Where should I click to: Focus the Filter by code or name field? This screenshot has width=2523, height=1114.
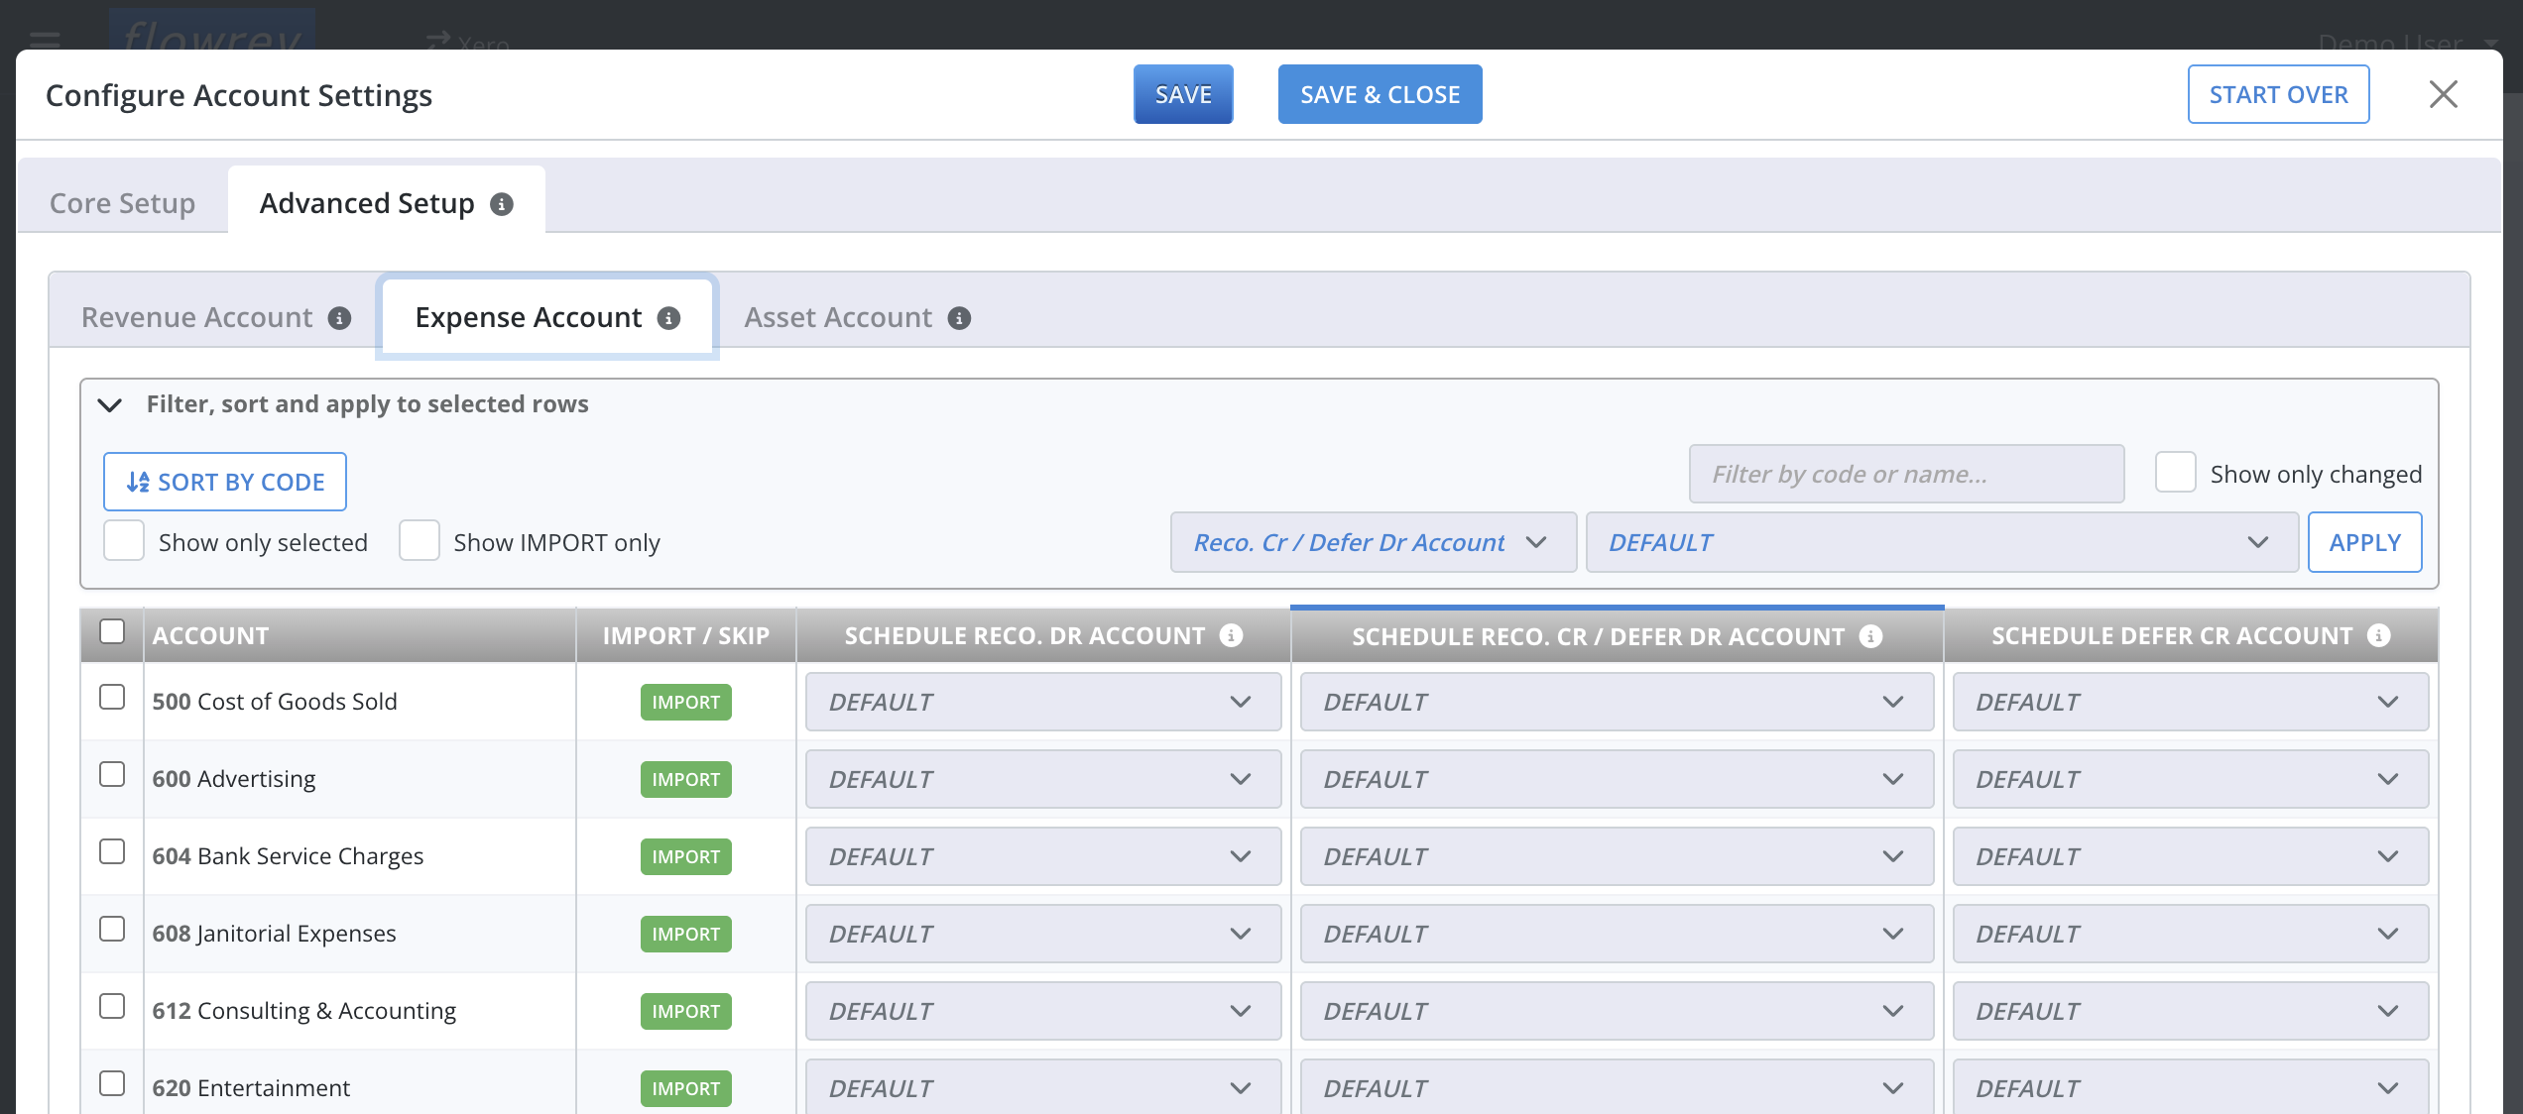[x=1906, y=474]
